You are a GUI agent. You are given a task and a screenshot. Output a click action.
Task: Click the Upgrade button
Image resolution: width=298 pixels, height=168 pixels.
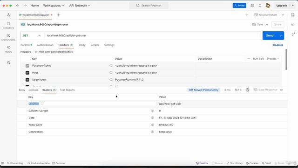[282, 6]
